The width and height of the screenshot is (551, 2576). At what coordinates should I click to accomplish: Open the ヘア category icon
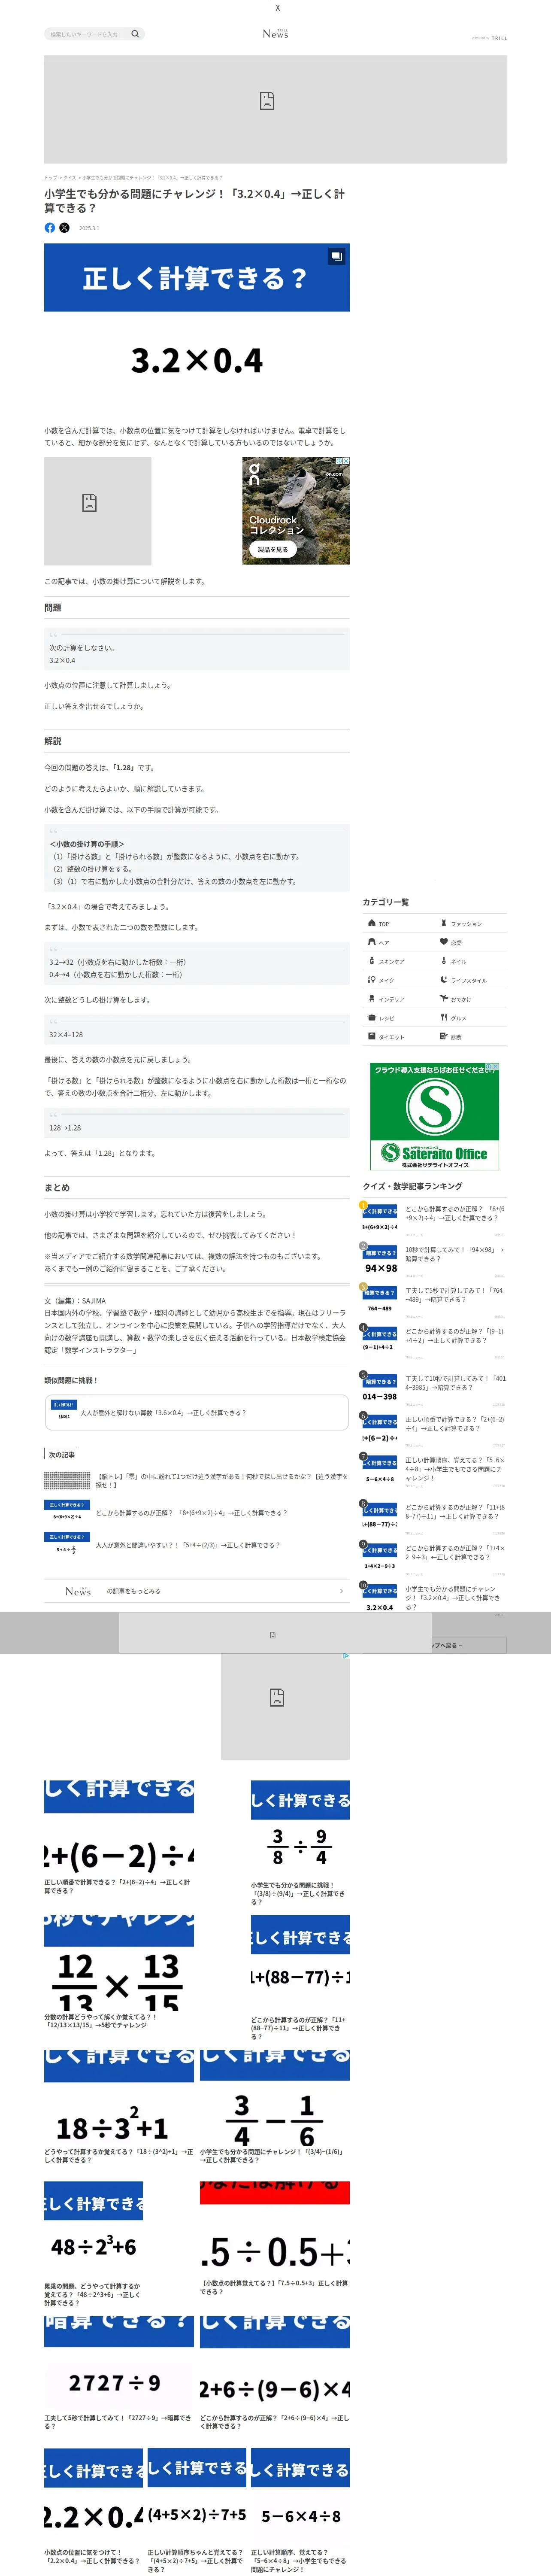(x=372, y=942)
